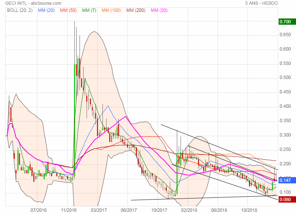This screenshot has width=296, height=214.
Task: Click the 07/2016 date axis label
Action: click(x=38, y=210)
